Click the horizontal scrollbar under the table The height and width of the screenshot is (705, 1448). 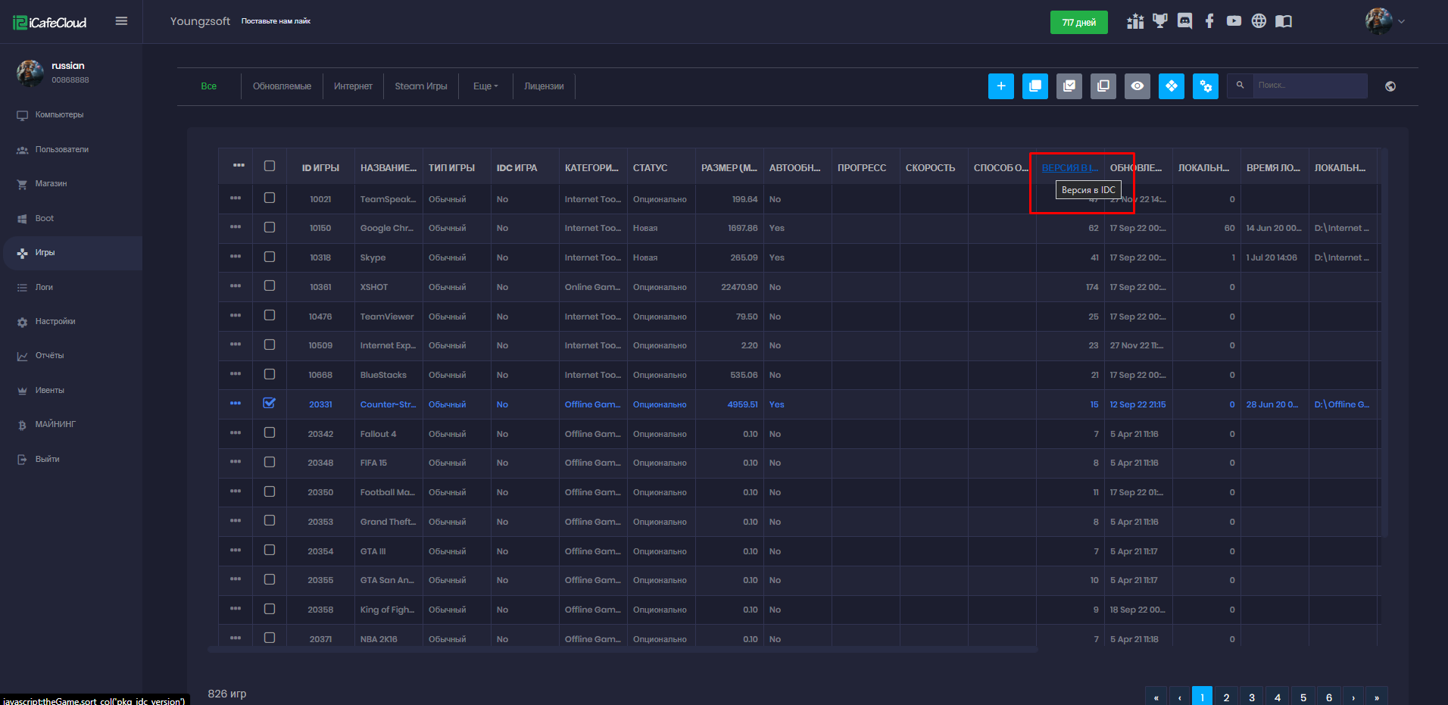(x=623, y=650)
